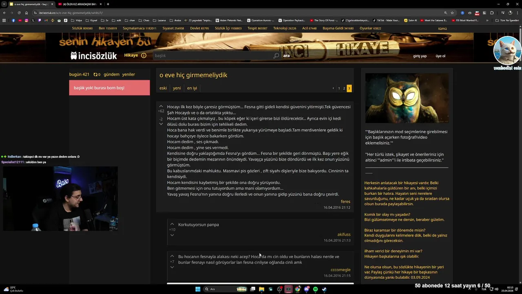Open the 'gündem' list

coord(111,75)
